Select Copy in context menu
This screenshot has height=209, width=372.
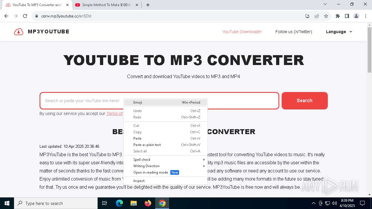[165, 132]
